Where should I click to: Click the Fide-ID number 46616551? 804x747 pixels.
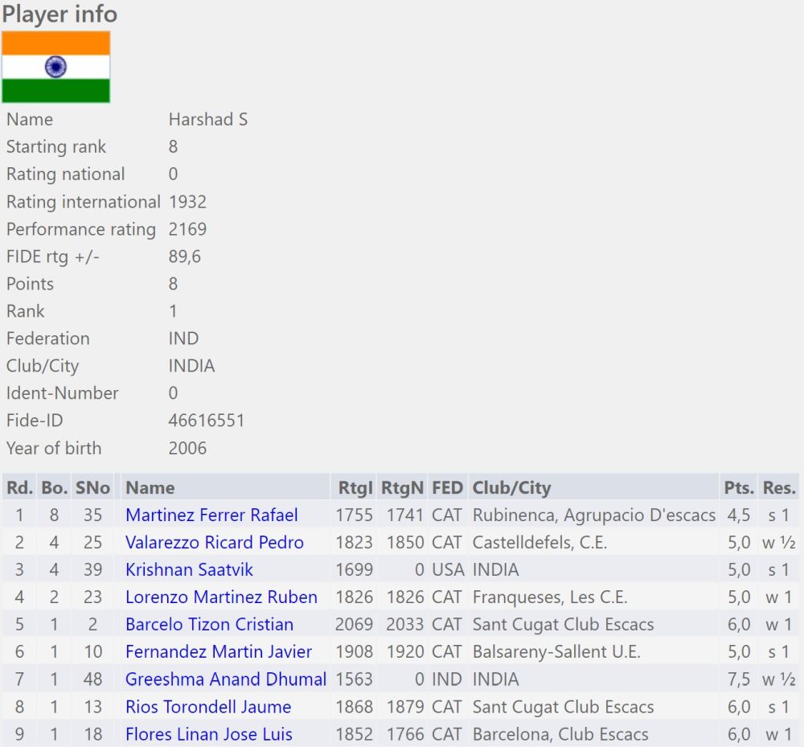(206, 421)
